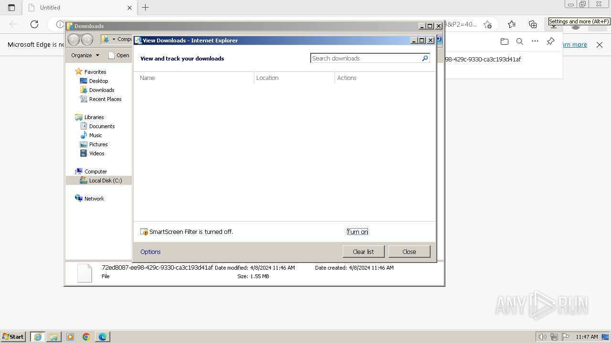
Task: Click the Close button in View Downloads
Action: pos(409,252)
